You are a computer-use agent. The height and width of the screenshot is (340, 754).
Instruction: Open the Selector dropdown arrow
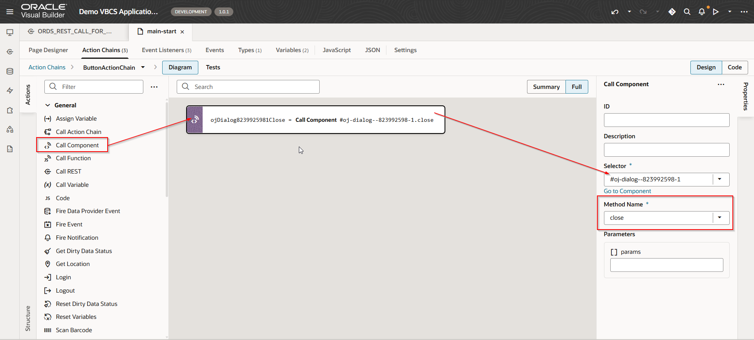point(719,179)
